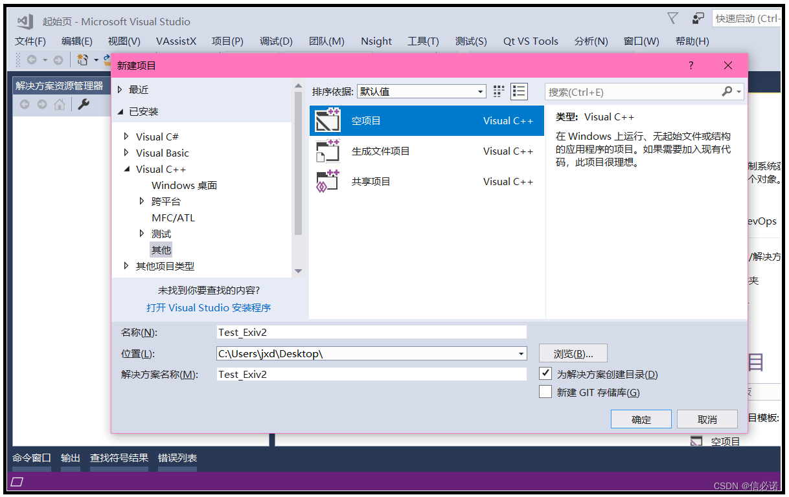Open the 视图(V) menu
This screenshot has width=789, height=497.
(124, 41)
